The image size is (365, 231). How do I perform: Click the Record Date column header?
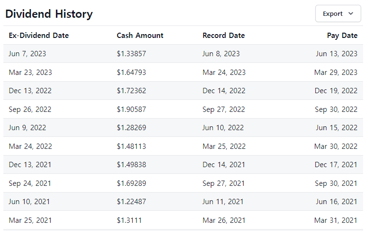(223, 36)
